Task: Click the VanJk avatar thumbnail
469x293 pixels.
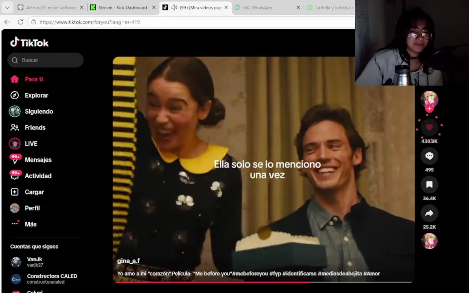Action: [x=16, y=262]
